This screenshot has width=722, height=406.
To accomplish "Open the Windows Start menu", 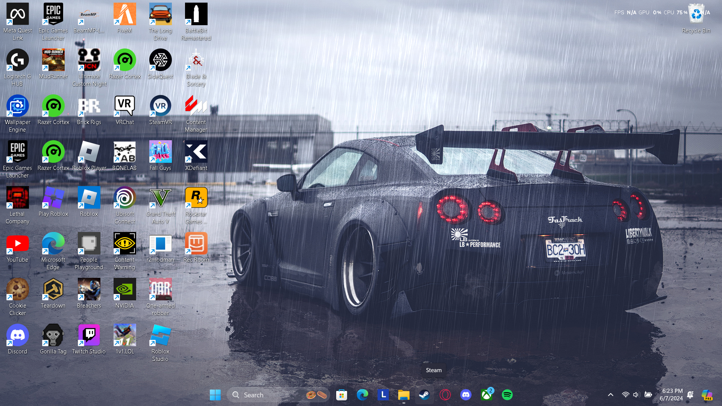I will point(215,395).
